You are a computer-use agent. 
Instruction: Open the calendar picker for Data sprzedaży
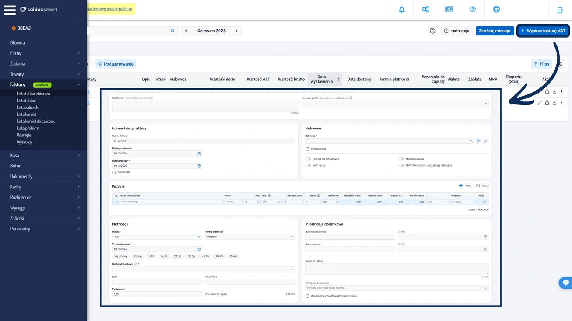[x=199, y=166]
